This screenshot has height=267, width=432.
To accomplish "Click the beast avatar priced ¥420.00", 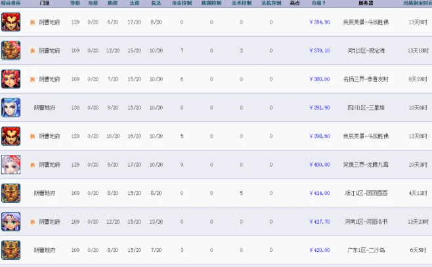I will 11,250.
